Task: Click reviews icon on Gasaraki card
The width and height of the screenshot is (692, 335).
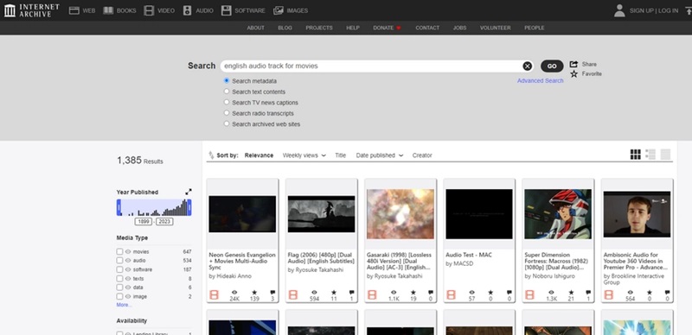Action: [430, 292]
